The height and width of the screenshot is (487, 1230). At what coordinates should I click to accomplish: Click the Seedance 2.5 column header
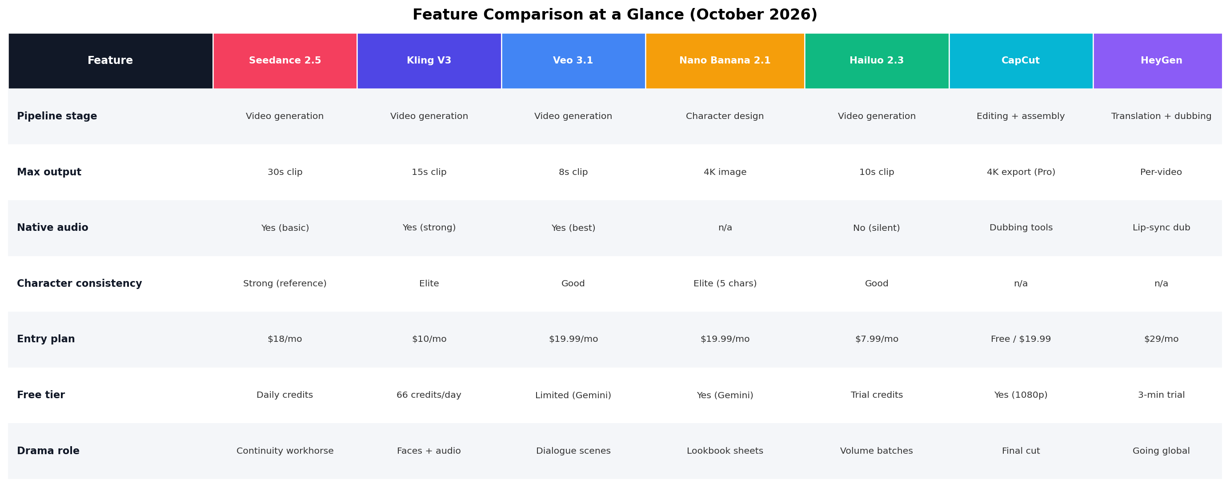[x=285, y=60]
